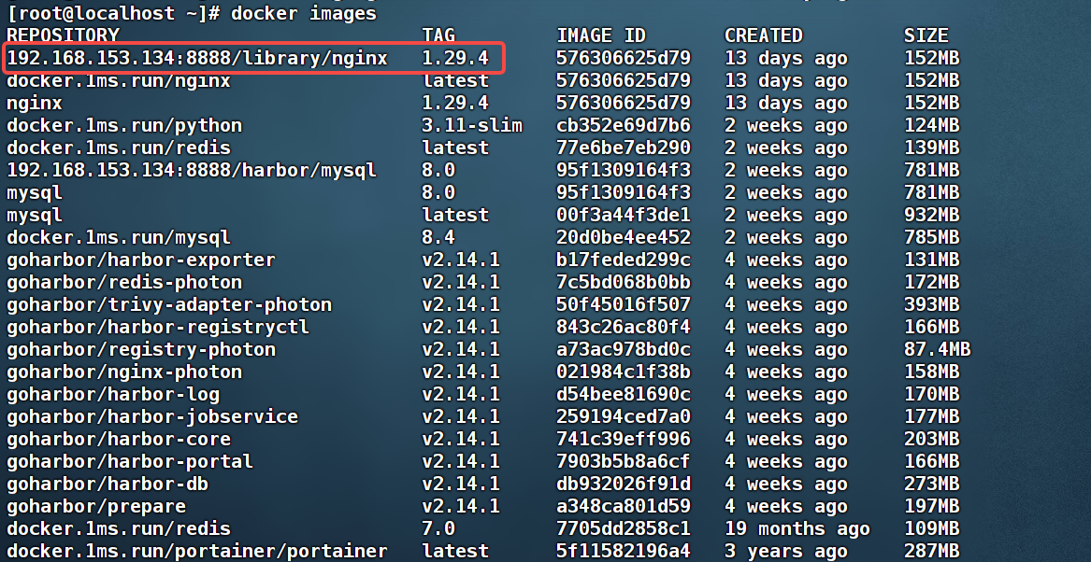Click repository goharbor/redis-photon

[x=123, y=282]
